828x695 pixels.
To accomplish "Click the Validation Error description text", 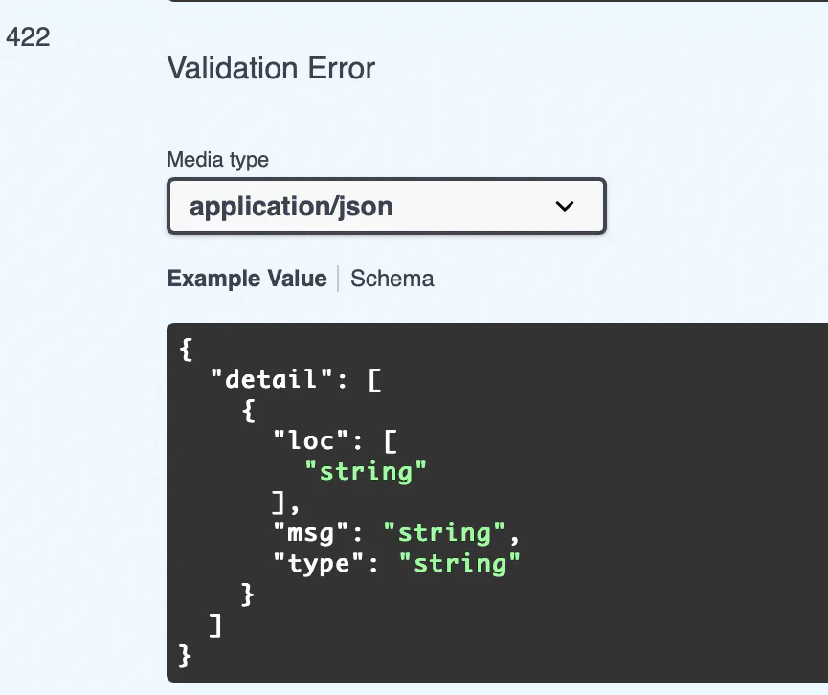I will 271,69.
